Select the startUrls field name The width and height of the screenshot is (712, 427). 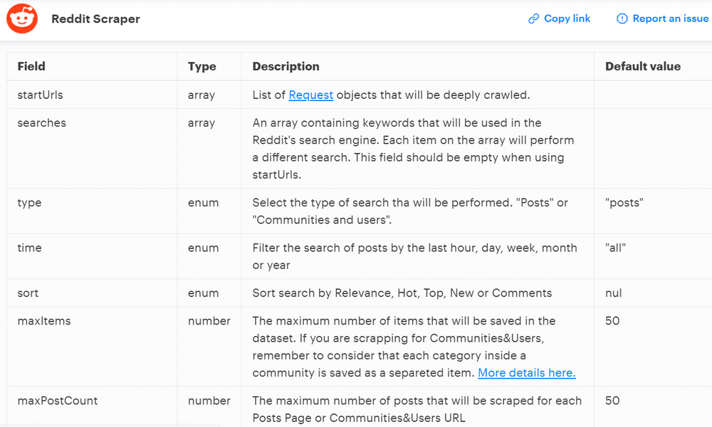41,95
